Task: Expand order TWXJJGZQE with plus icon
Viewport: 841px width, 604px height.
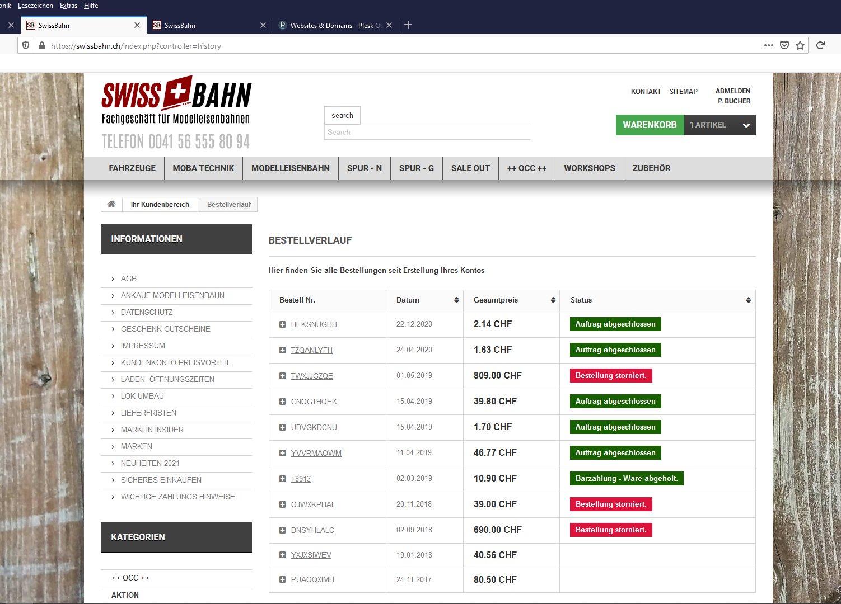Action: click(283, 376)
